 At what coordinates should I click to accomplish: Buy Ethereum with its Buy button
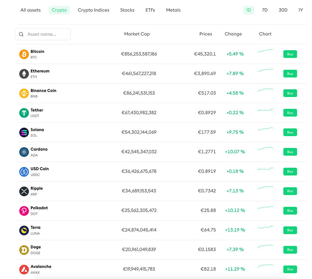290,74
